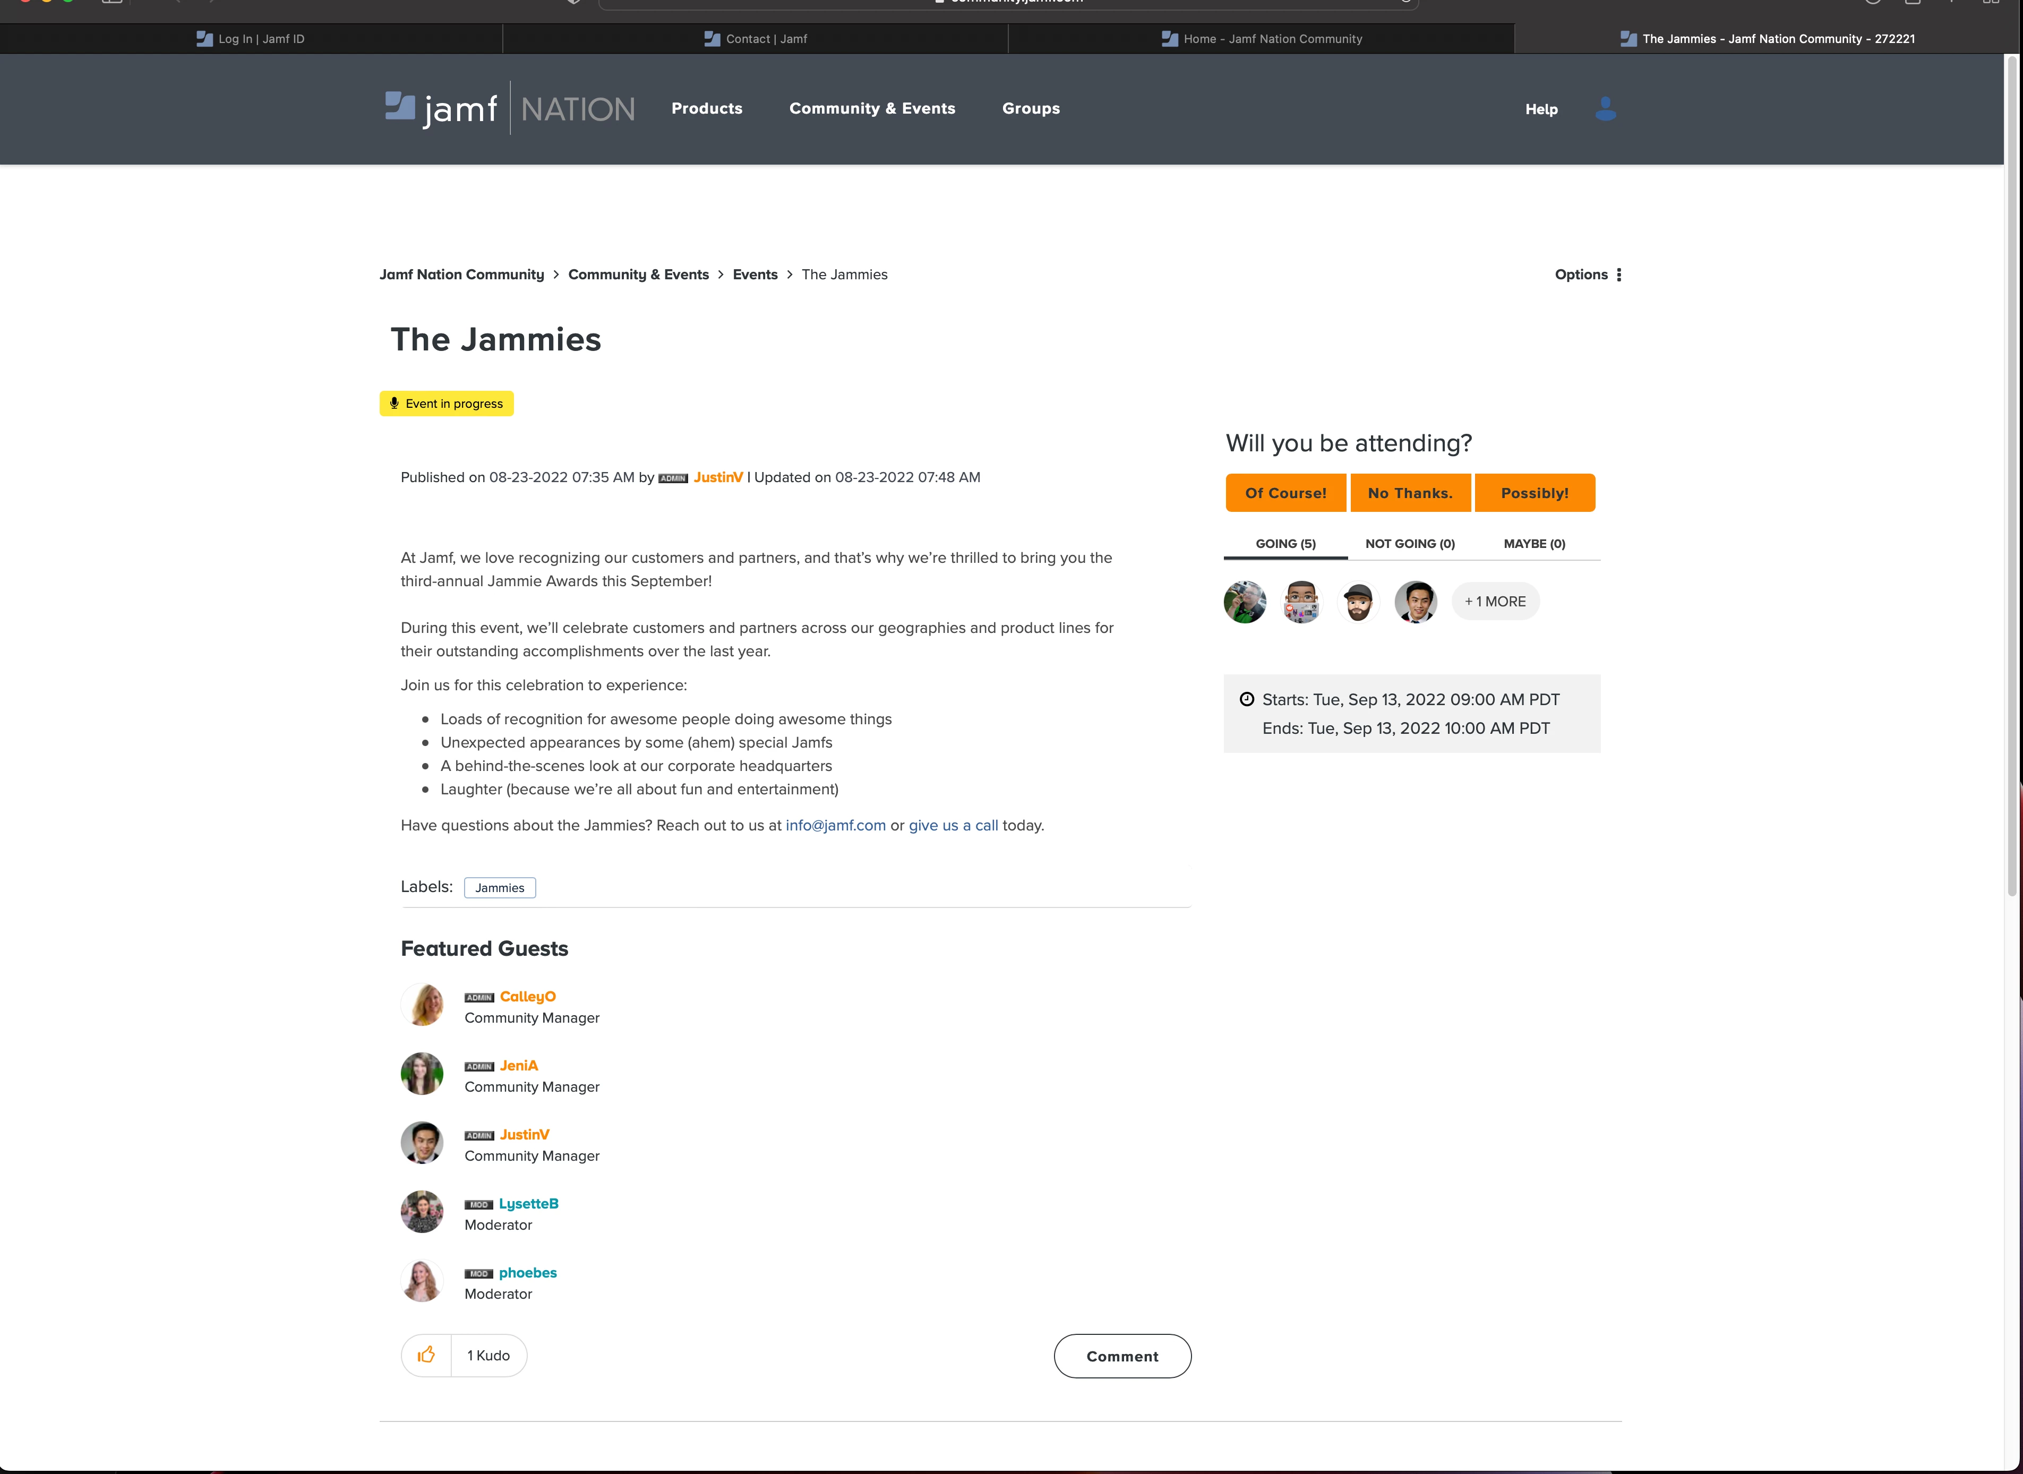
Task: Expand the +1 MORE attendees
Action: click(x=1495, y=602)
